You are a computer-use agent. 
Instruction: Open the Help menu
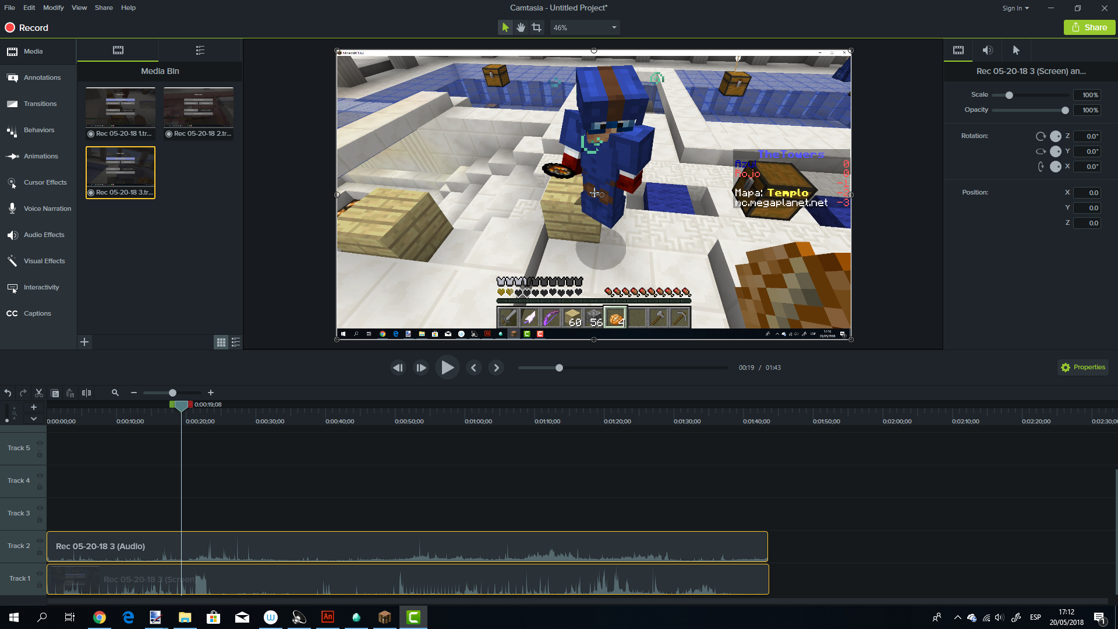[x=128, y=8]
